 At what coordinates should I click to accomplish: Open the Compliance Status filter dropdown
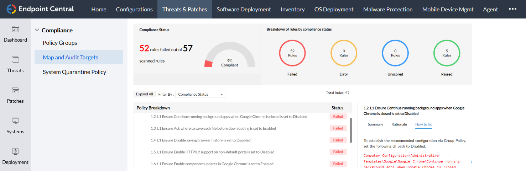tap(201, 94)
